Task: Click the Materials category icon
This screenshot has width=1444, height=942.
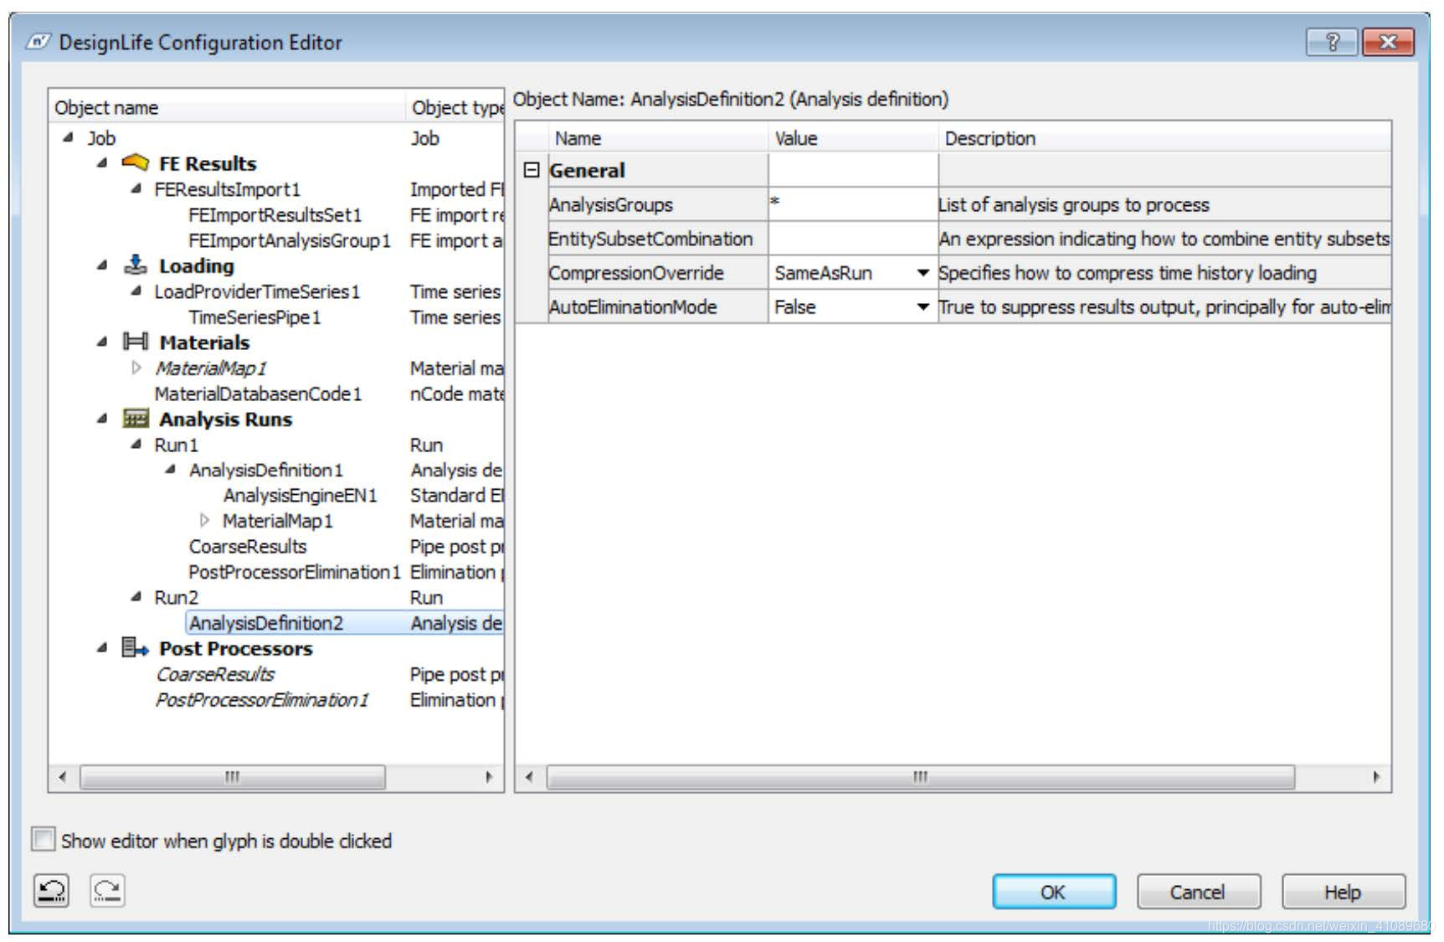Action: [135, 342]
